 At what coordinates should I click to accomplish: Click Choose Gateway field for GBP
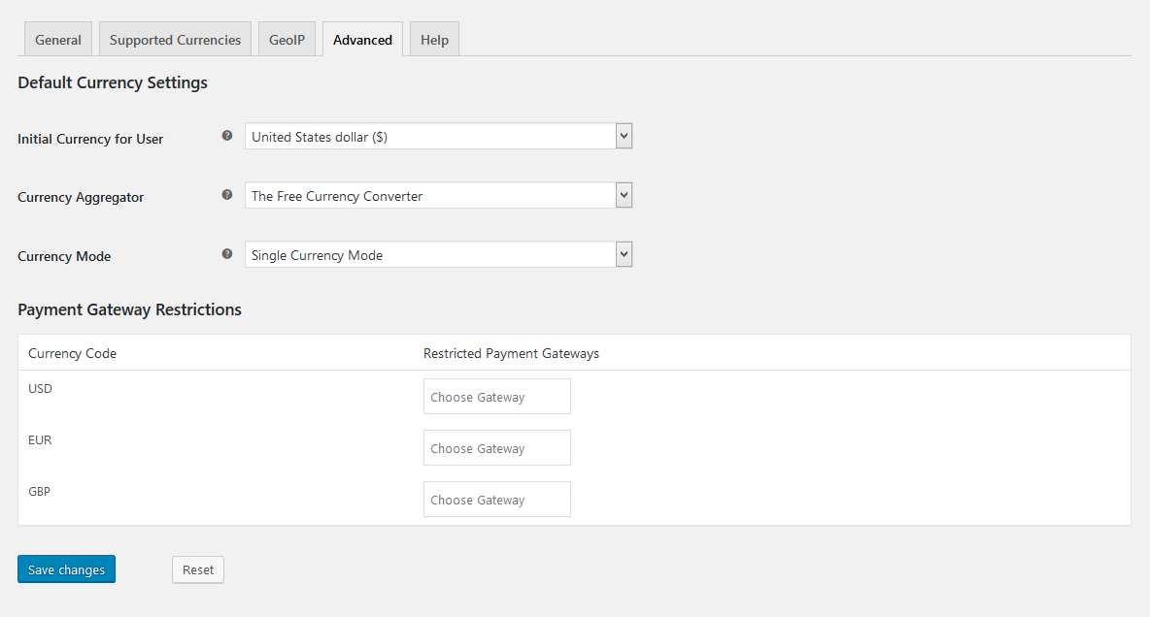496,500
